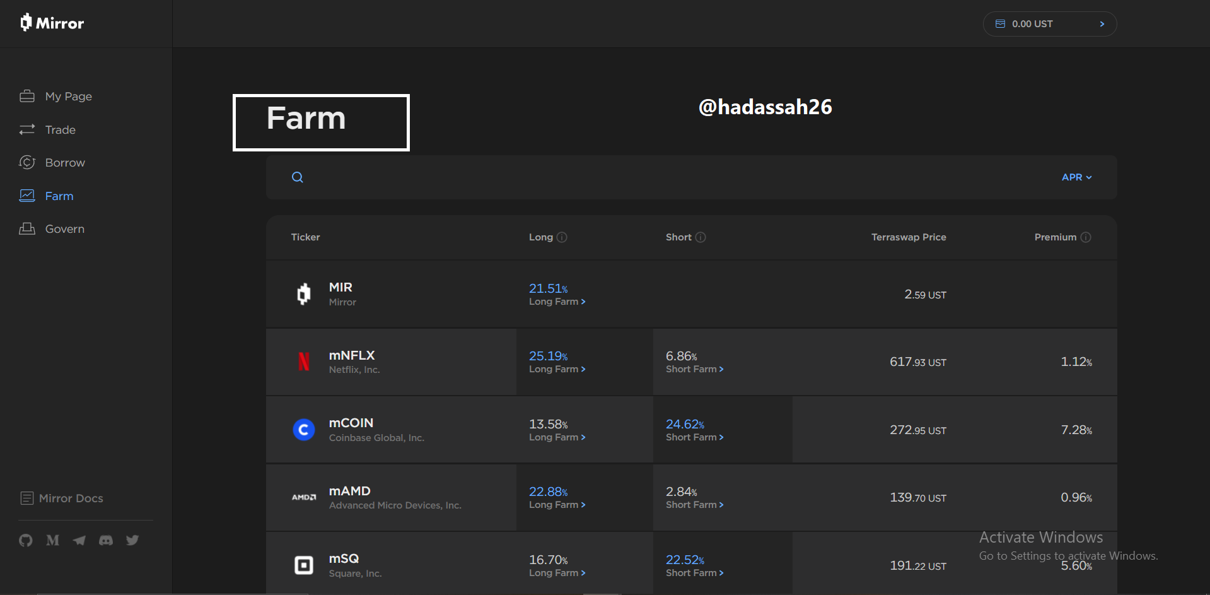Click the Coinbase logo icon
This screenshot has height=595, width=1210.
(304, 430)
